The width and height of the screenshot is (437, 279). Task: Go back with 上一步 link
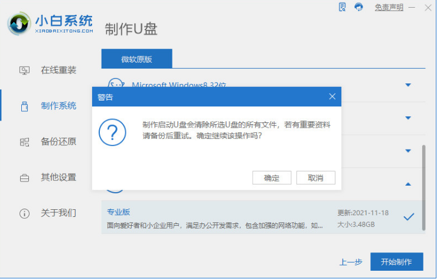pyautogui.click(x=351, y=262)
